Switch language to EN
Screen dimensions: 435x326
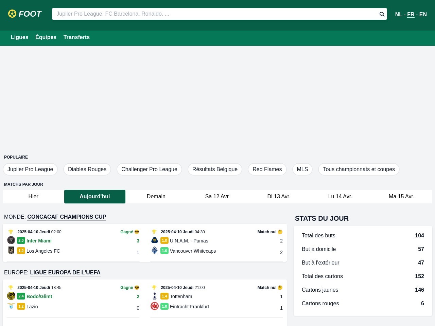(x=423, y=14)
